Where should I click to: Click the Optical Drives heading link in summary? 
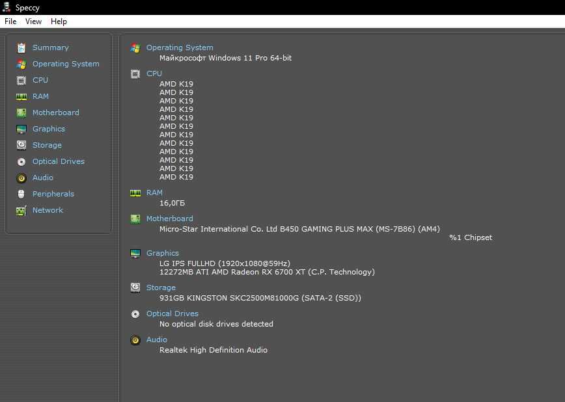pyautogui.click(x=172, y=314)
